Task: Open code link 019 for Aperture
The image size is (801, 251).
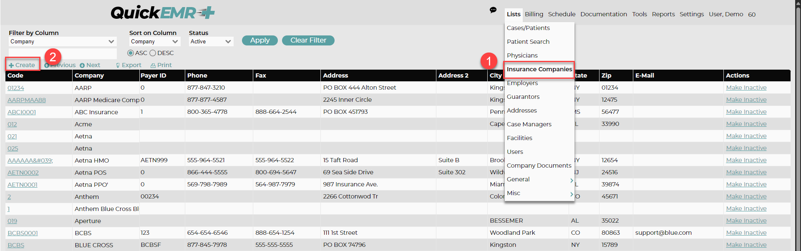Action: 12,221
